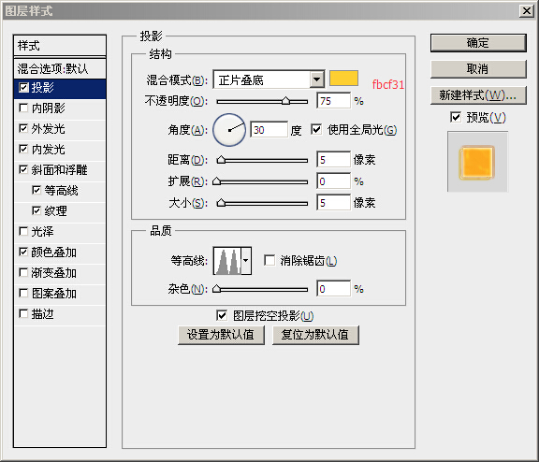The width and height of the screenshot is (539, 462).
Task: Open the 颜色叠加 style settings
Action: click(x=60, y=253)
